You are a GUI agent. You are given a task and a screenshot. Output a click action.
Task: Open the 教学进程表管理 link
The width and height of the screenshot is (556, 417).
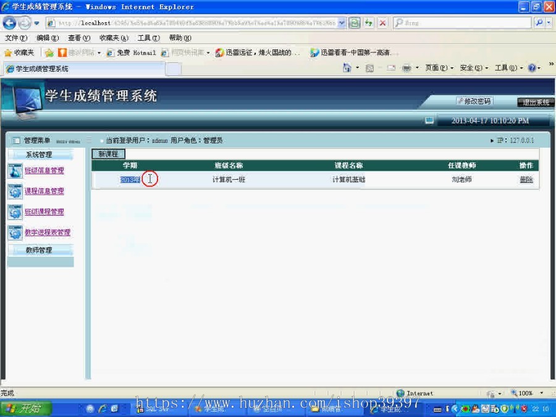(48, 233)
